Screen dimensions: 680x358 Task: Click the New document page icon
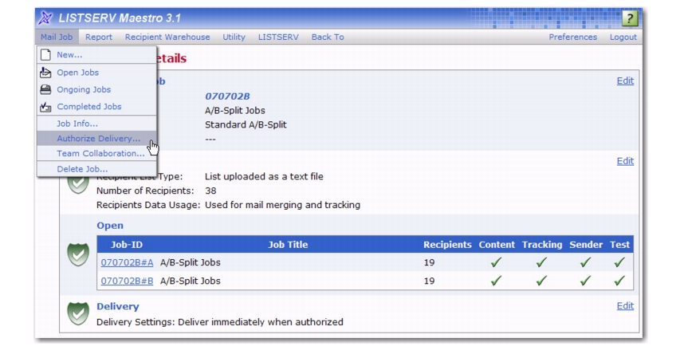coord(45,55)
